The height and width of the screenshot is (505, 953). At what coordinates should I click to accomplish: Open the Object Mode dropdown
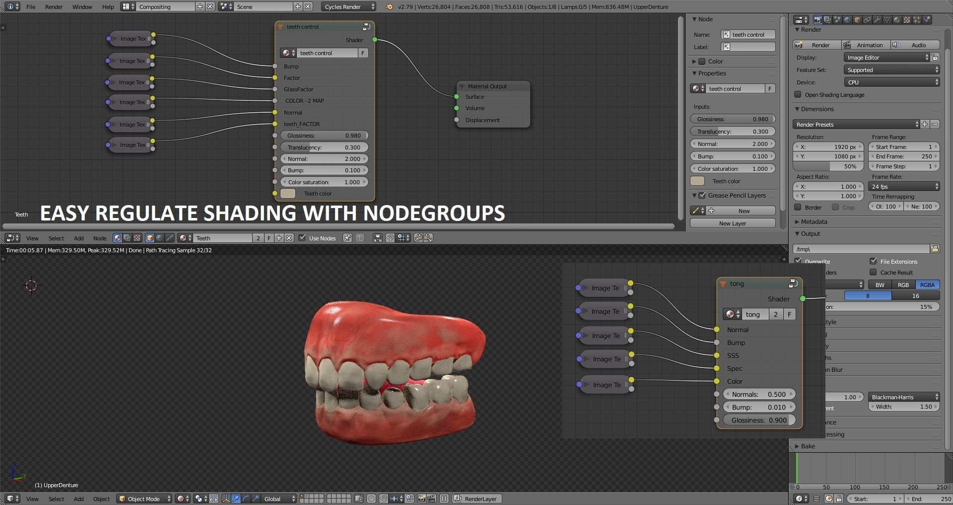tap(144, 499)
